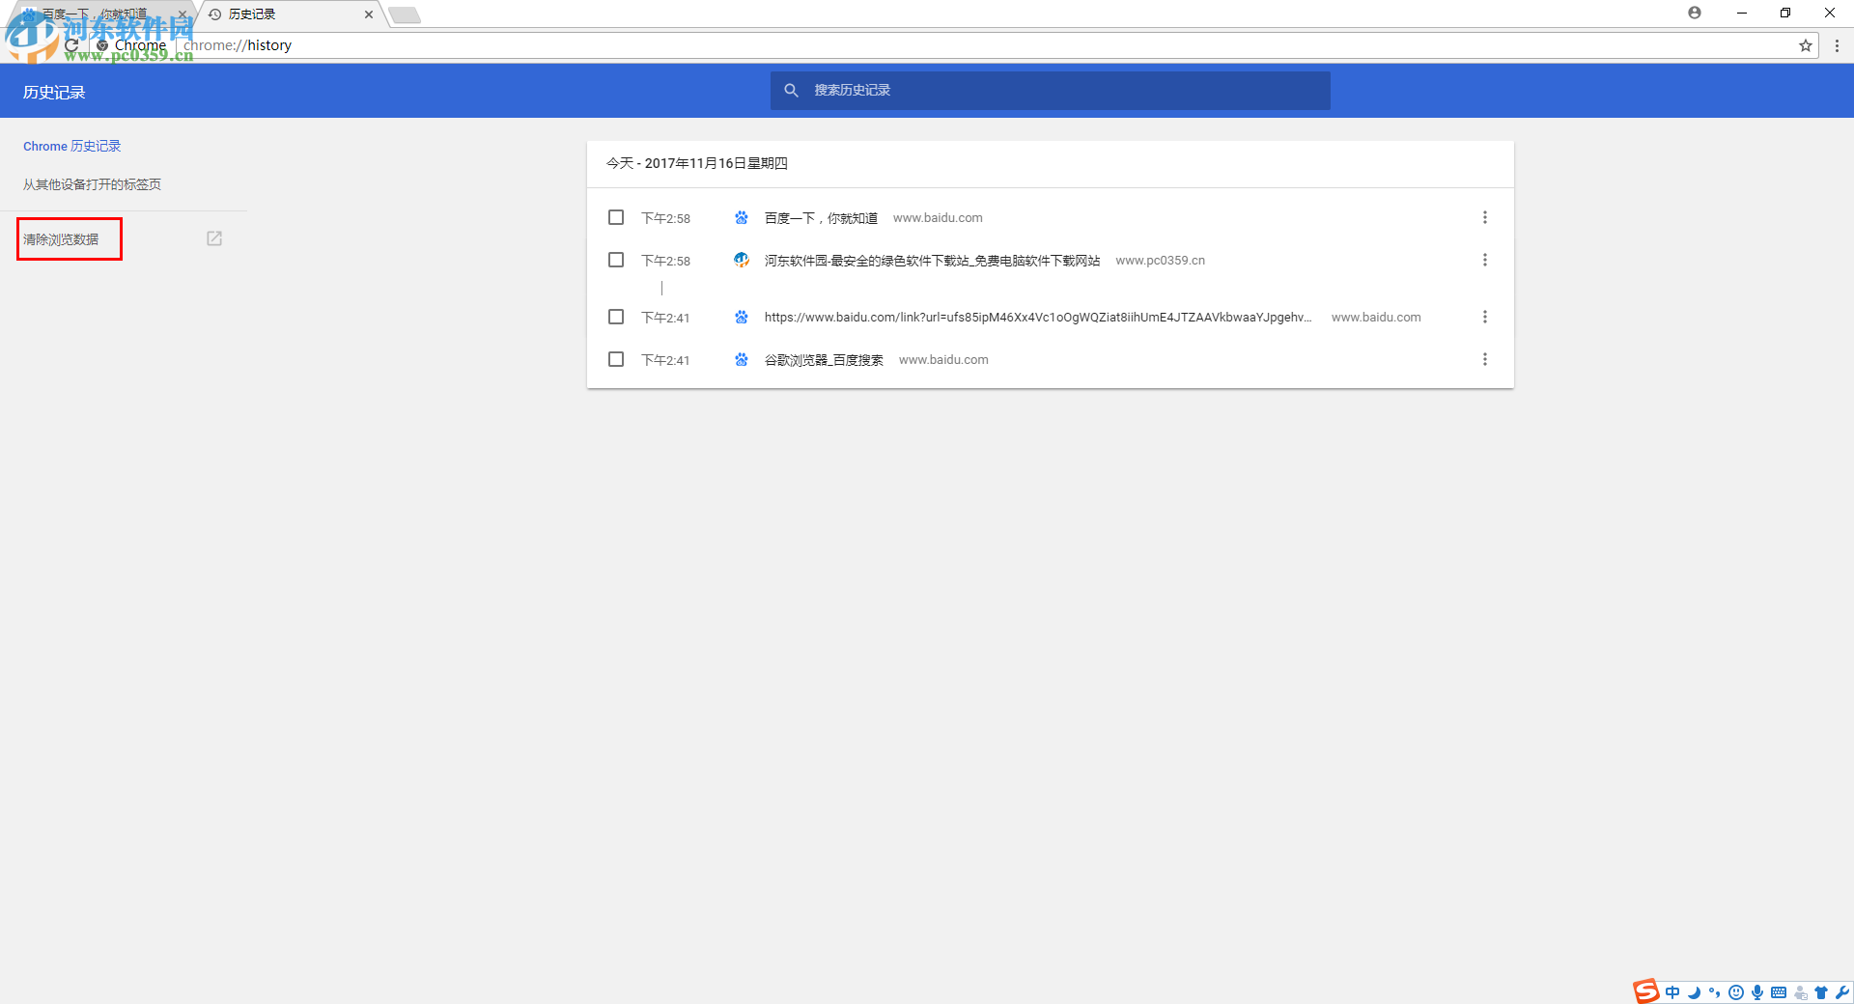Click the Baidu favicon for 百度一下，你就知道 entry
1854x1004 pixels.
tap(742, 218)
